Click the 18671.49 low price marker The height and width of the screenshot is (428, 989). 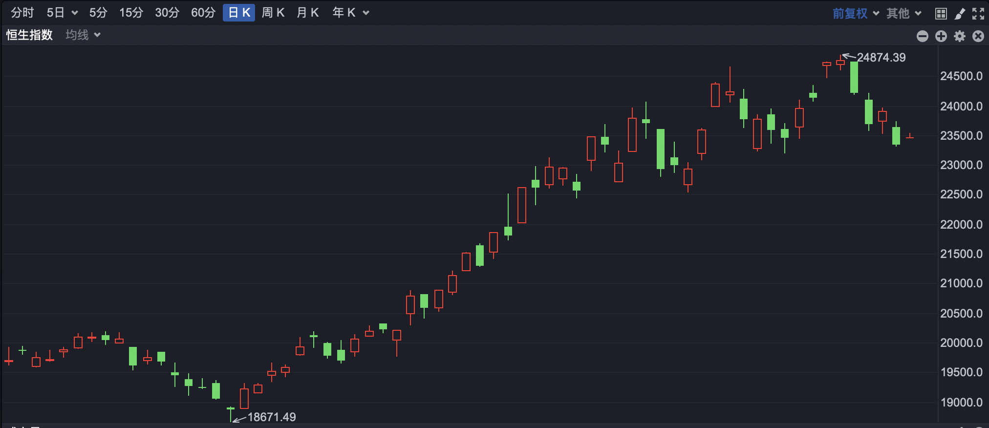(x=272, y=417)
